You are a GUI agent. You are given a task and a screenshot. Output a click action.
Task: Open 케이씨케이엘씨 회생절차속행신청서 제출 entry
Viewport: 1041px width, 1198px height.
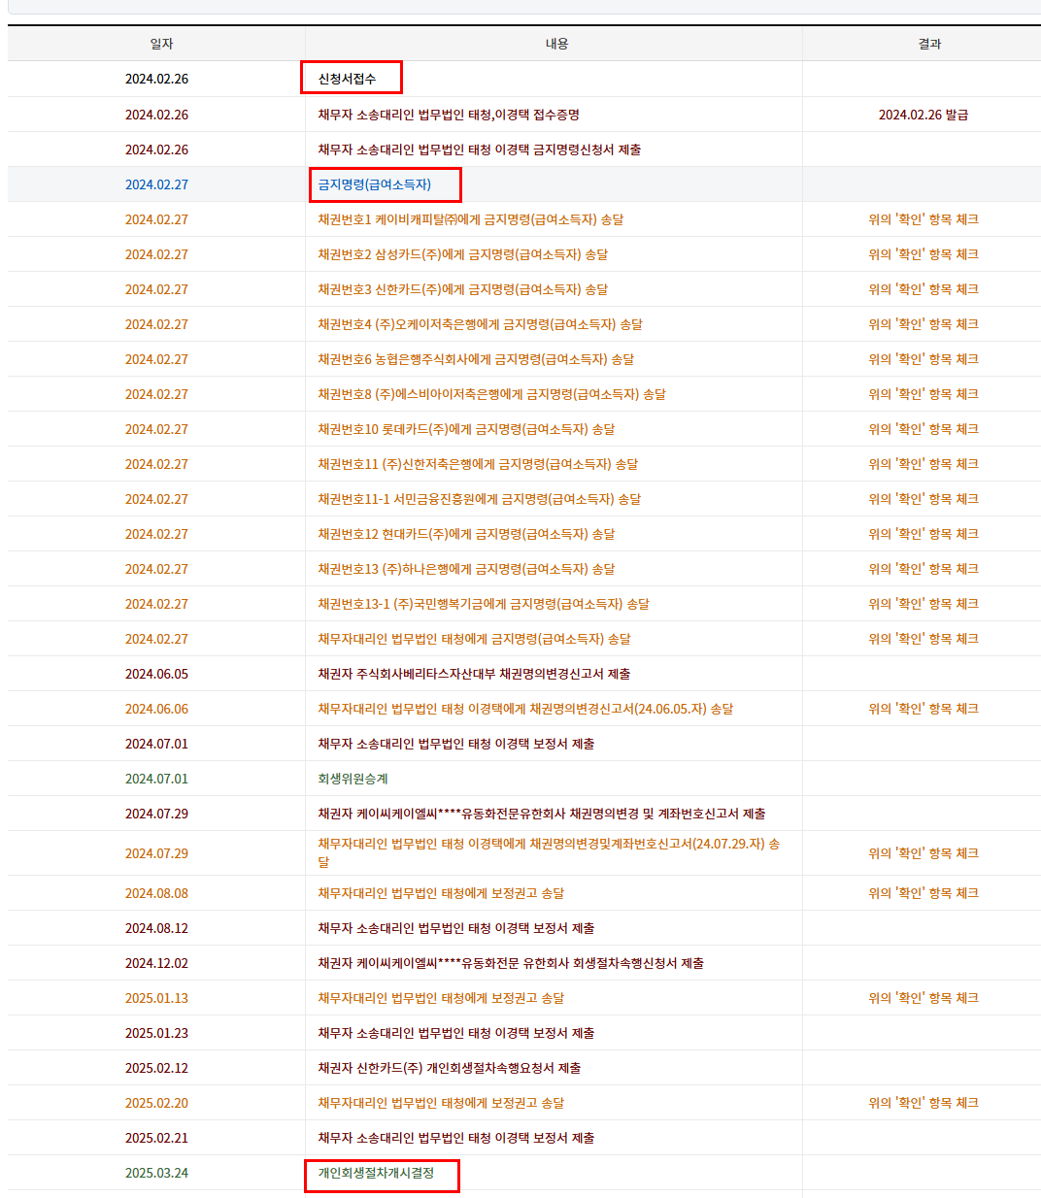511,963
